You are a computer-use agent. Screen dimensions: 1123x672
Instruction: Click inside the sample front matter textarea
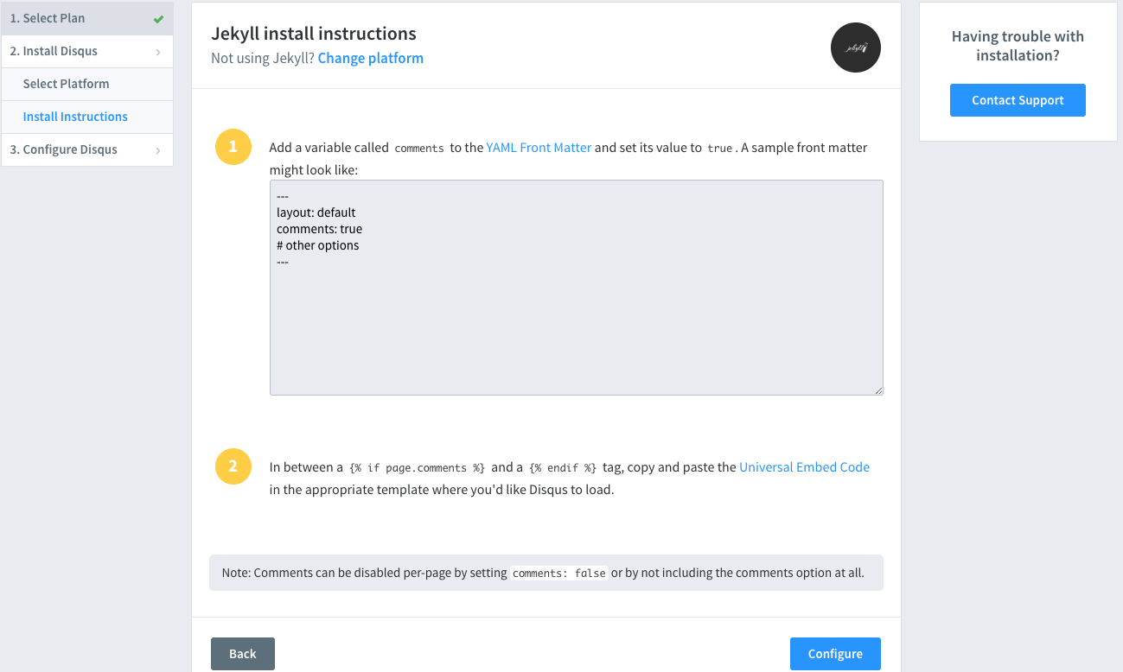pos(577,288)
